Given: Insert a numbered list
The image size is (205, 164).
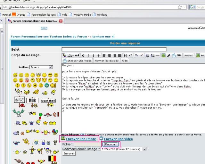Looking at the screenshot, I should tap(152, 55).
